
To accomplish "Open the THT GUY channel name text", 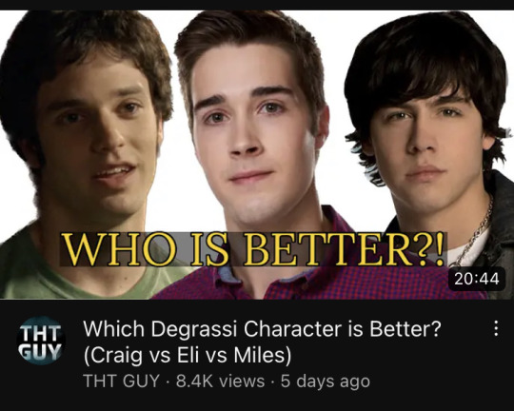I will point(122,382).
